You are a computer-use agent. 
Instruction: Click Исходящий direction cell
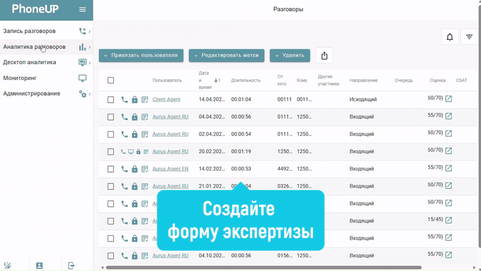pyautogui.click(x=363, y=99)
